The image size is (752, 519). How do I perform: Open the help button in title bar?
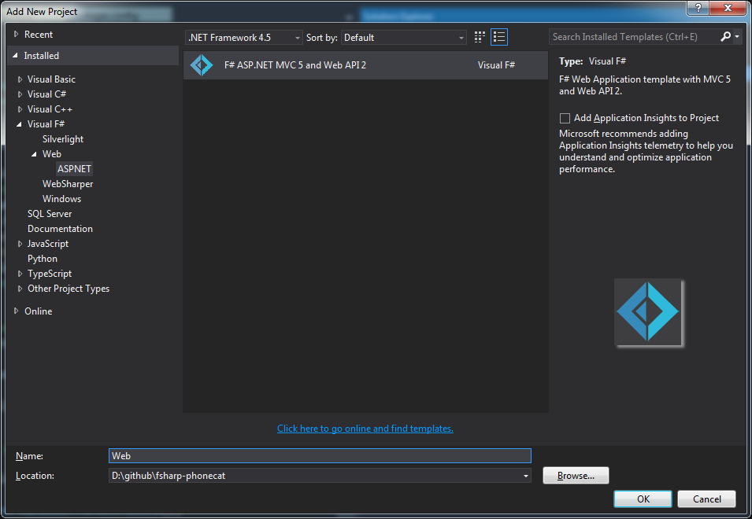(x=698, y=8)
